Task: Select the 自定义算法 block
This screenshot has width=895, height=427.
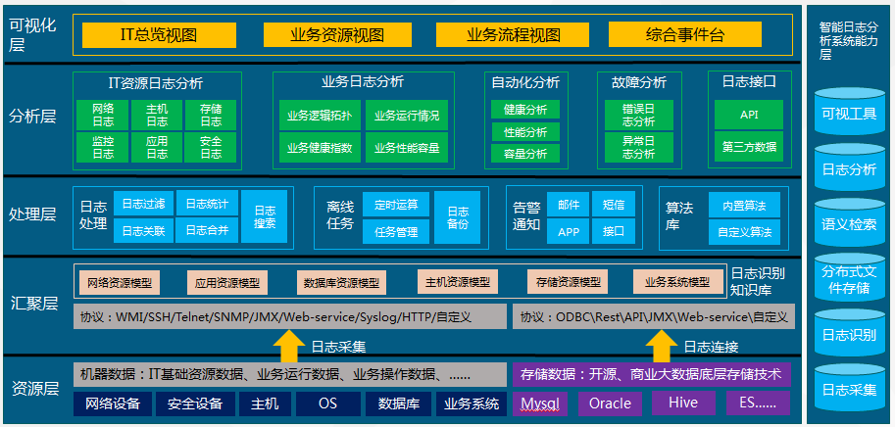Action: (744, 232)
